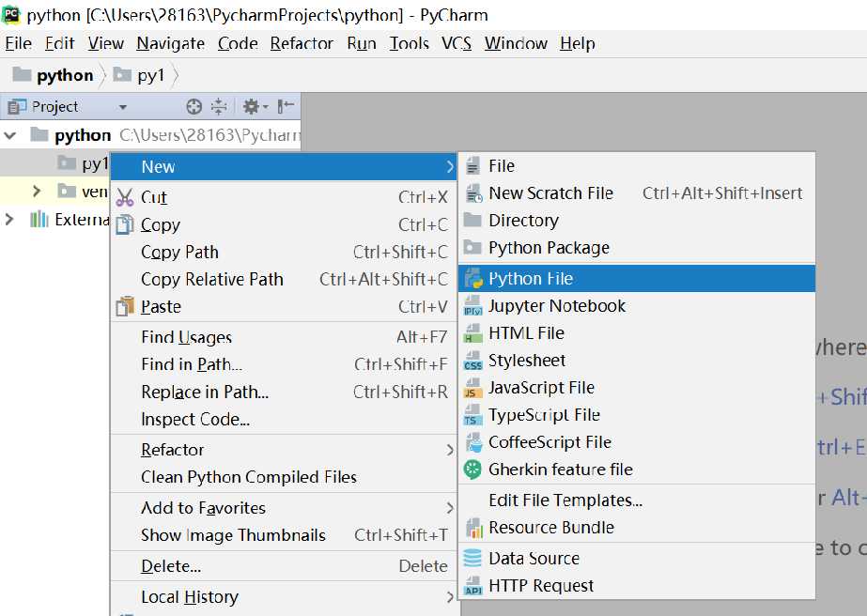Viewport: 867px width, 616px height.
Task: Open the Refactor submenu arrow
Action: pyautogui.click(x=450, y=450)
